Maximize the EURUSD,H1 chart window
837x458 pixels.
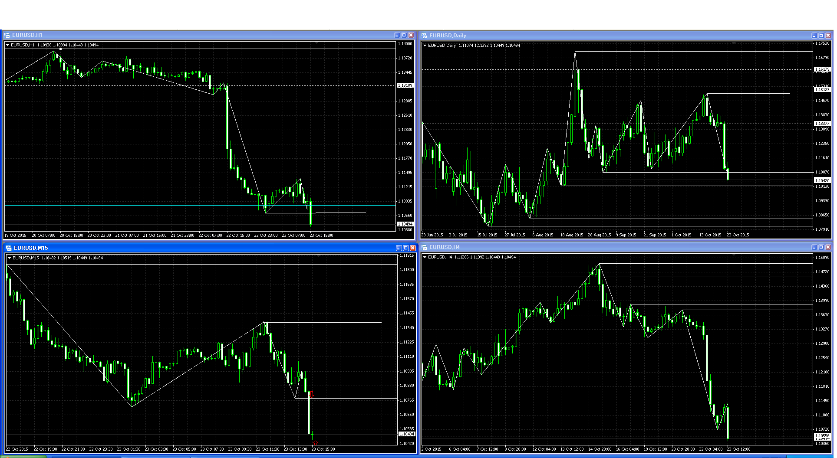click(404, 35)
